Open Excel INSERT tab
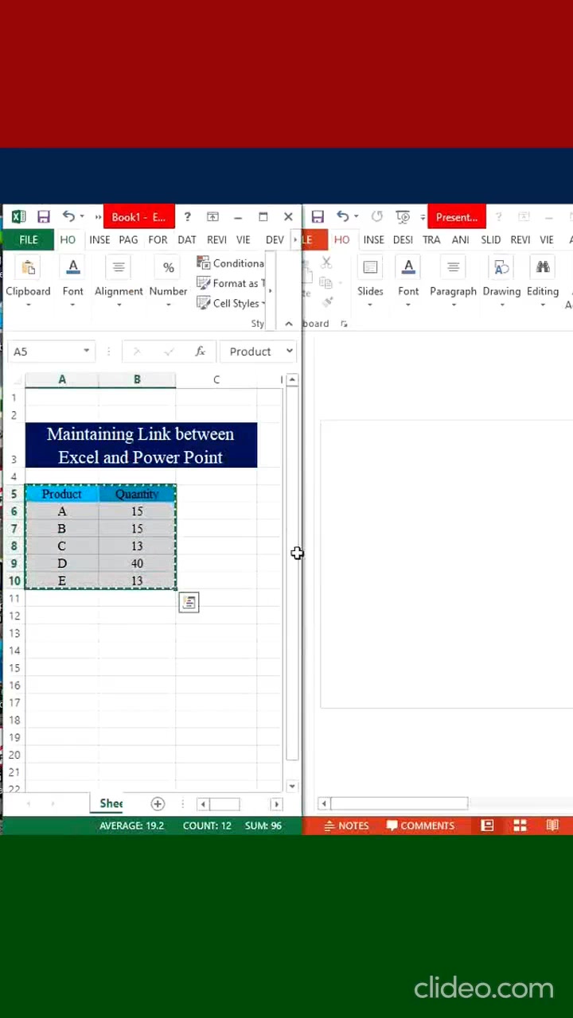This screenshot has width=573, height=1018. pyautogui.click(x=99, y=239)
